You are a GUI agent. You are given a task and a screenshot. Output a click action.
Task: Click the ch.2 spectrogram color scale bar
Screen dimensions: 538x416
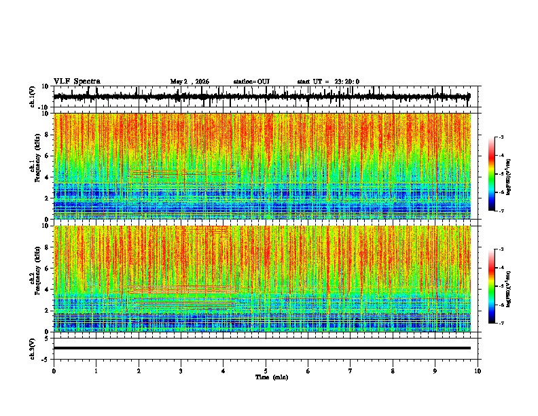click(491, 286)
